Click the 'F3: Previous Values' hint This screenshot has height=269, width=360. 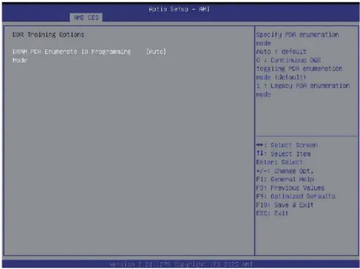290,188
